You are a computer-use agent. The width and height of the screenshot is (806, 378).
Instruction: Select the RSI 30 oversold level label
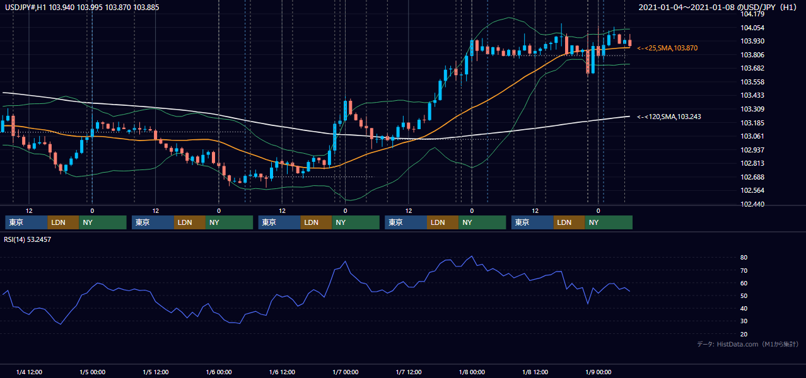pos(744,321)
